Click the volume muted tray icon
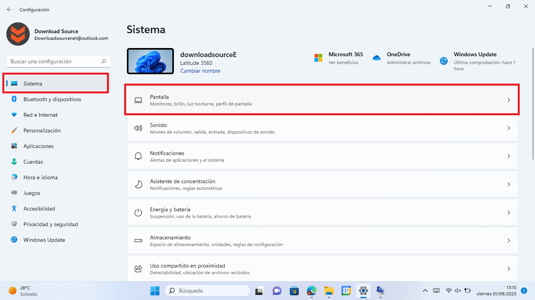The image size is (535, 300). tap(458, 291)
